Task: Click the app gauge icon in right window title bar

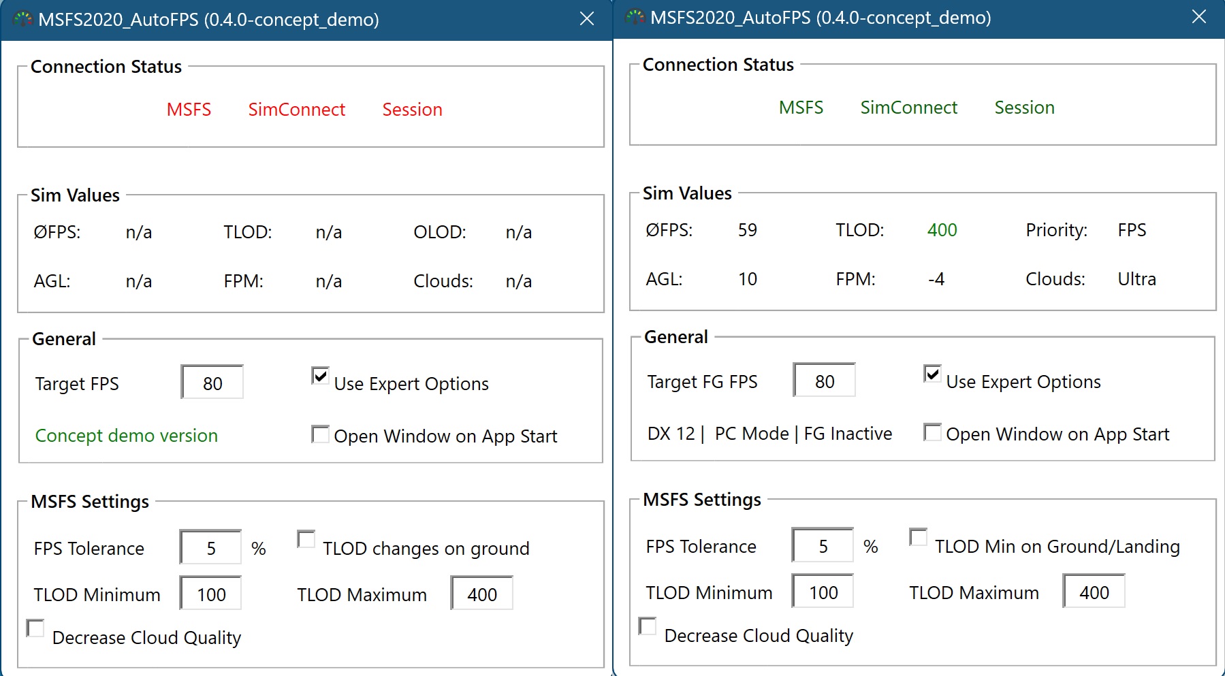Action: point(635,17)
